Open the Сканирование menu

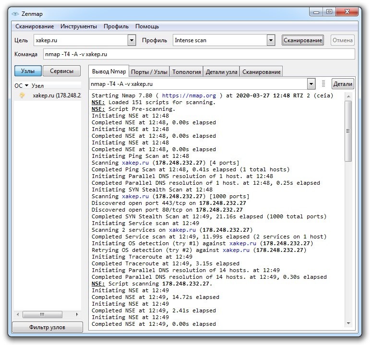(x=35, y=26)
